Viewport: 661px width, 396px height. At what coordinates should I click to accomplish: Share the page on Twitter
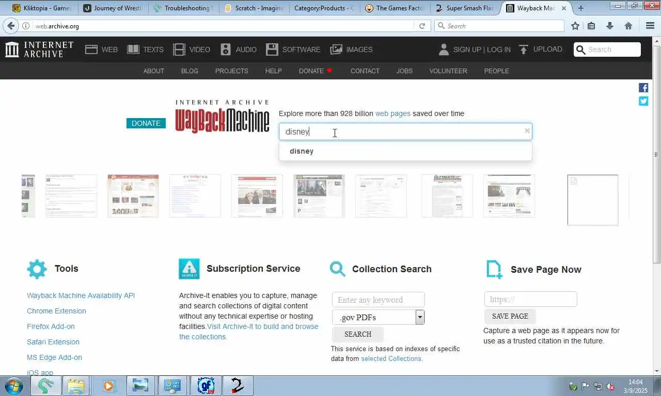(643, 101)
